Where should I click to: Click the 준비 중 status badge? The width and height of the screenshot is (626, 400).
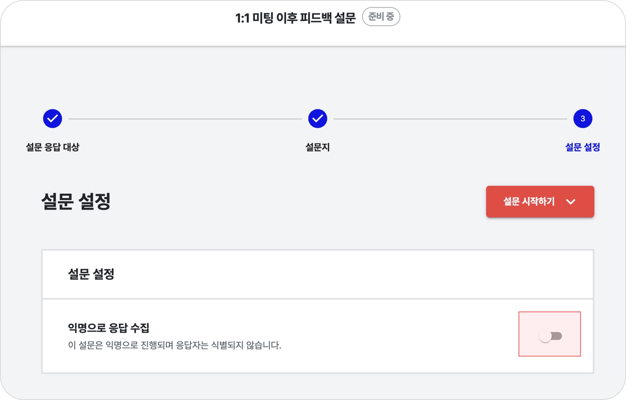pyautogui.click(x=381, y=17)
